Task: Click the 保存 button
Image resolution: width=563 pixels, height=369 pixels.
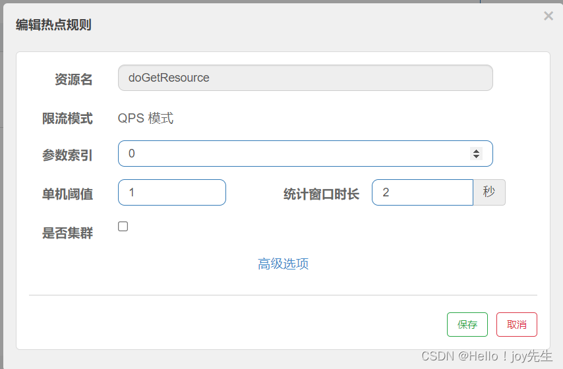Action: pyautogui.click(x=467, y=324)
